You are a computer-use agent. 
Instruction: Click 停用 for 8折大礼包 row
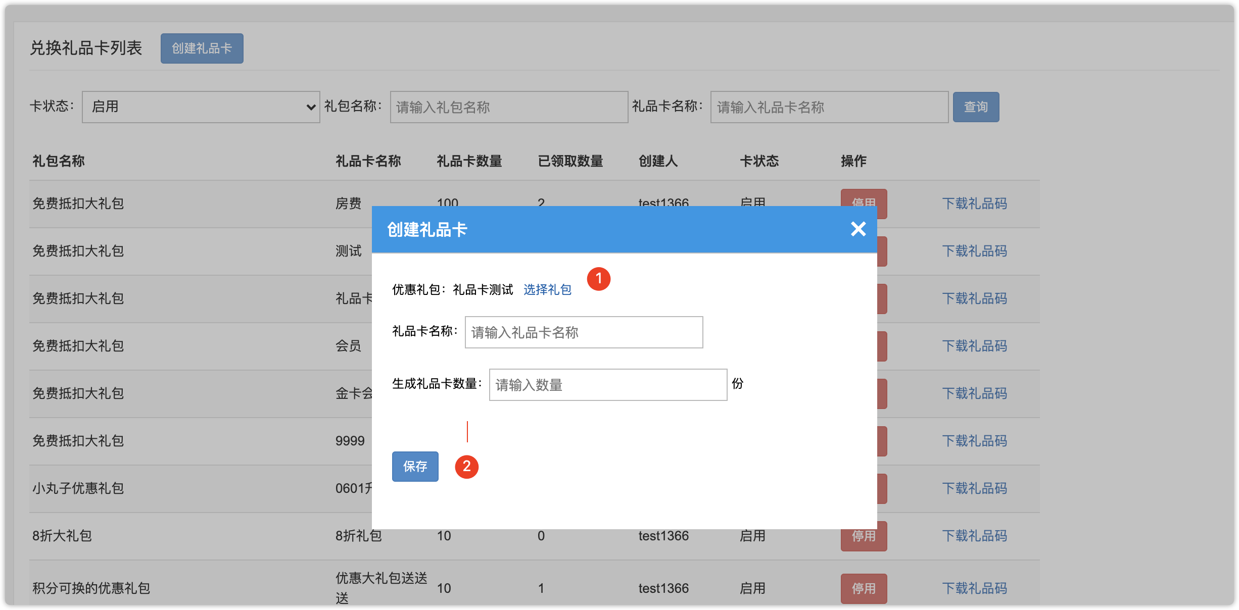coord(864,538)
